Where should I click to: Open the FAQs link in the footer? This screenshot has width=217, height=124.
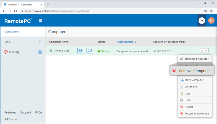point(39,112)
